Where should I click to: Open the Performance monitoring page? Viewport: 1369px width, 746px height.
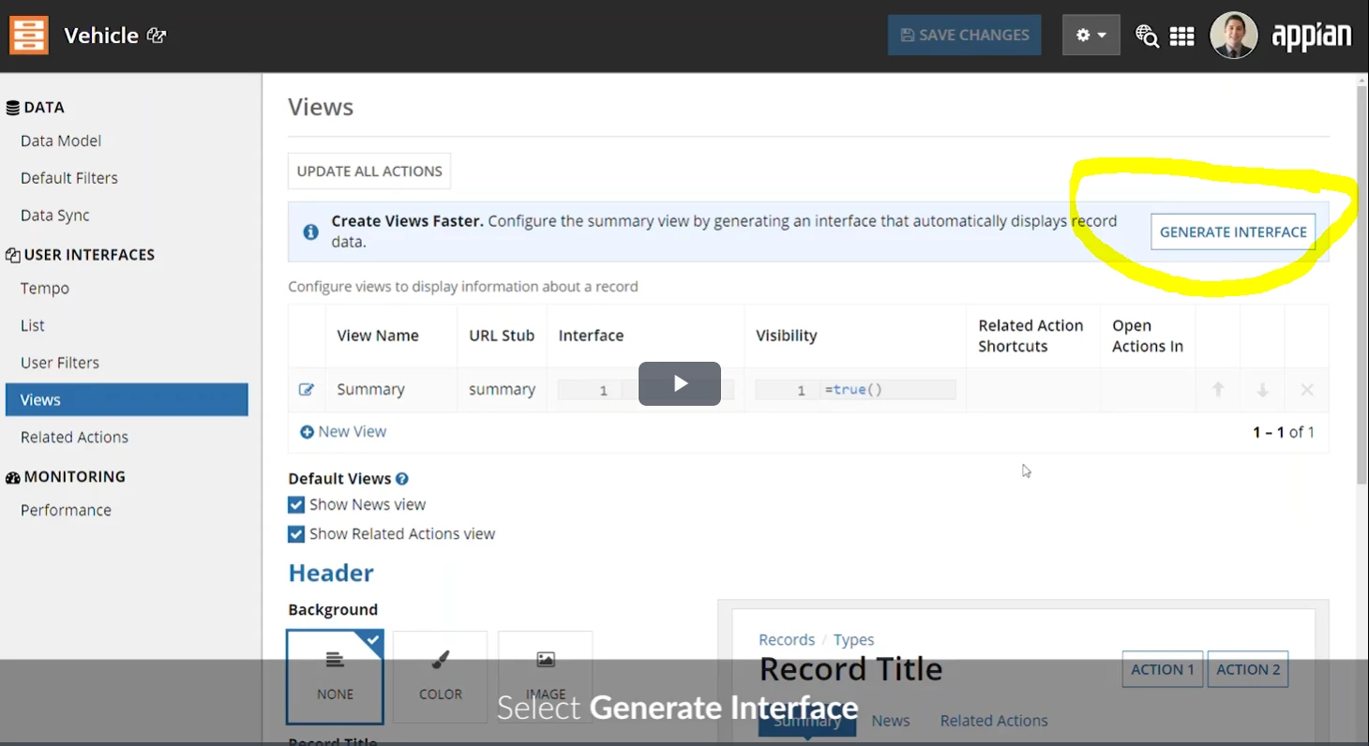[x=66, y=510]
